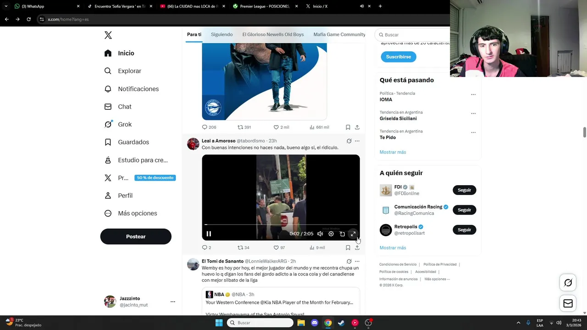Switch to Premier League POSICIONES tab

[265, 6]
